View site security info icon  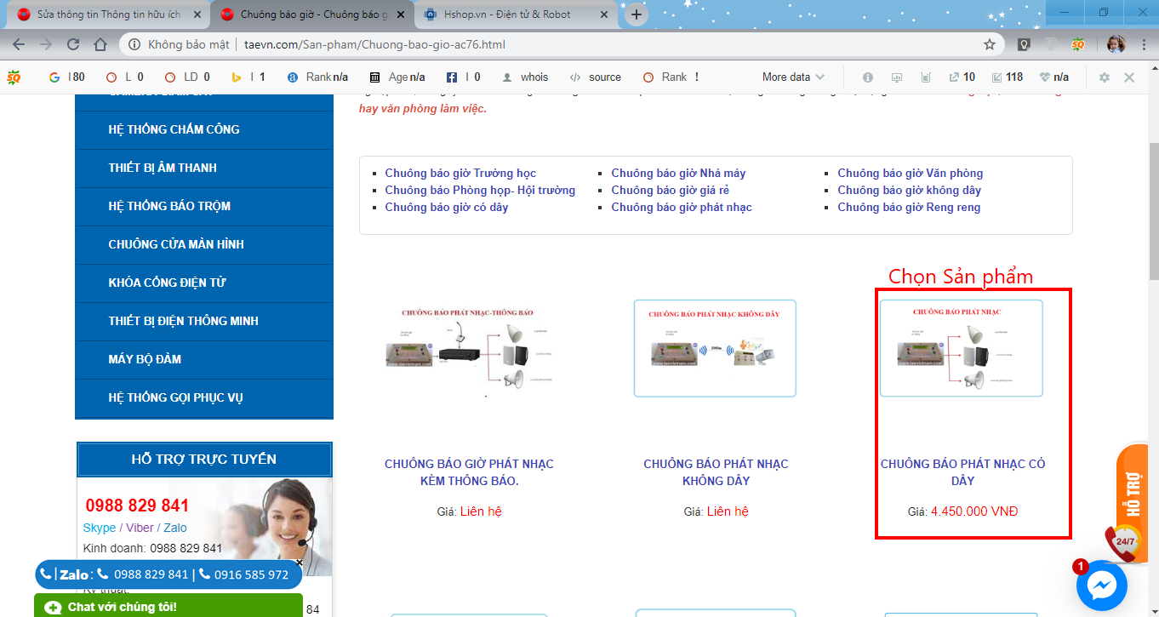tap(134, 44)
